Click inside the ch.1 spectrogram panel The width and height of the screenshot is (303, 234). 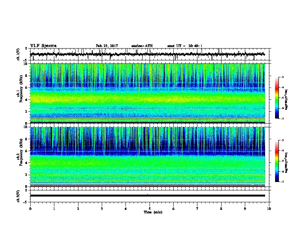[x=148, y=93]
